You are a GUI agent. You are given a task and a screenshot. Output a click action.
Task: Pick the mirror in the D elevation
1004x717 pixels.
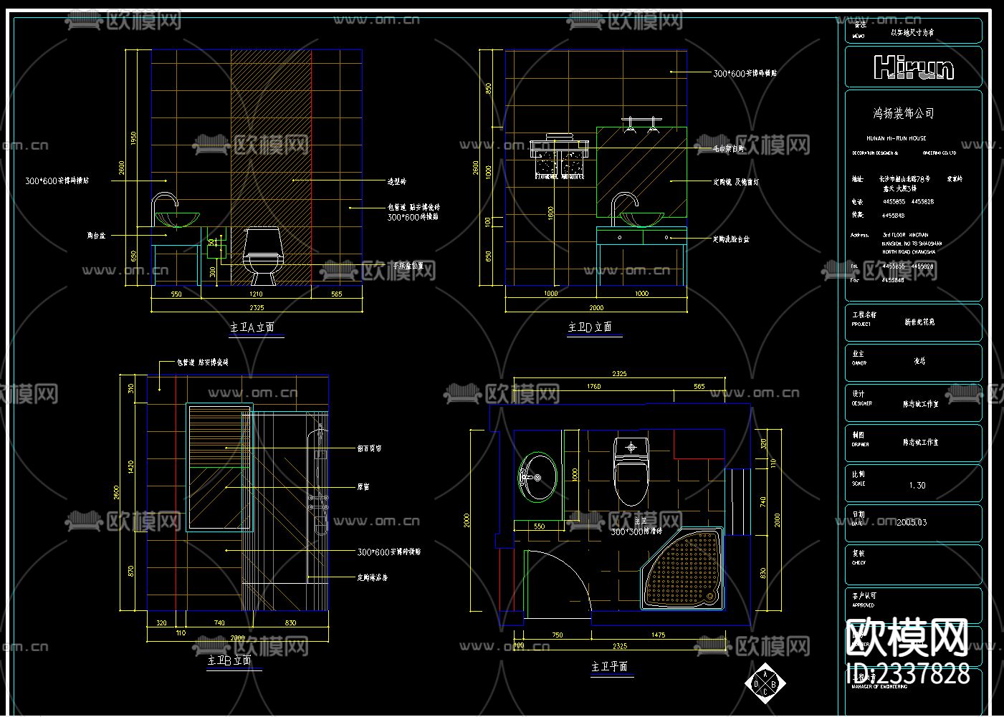point(641,172)
